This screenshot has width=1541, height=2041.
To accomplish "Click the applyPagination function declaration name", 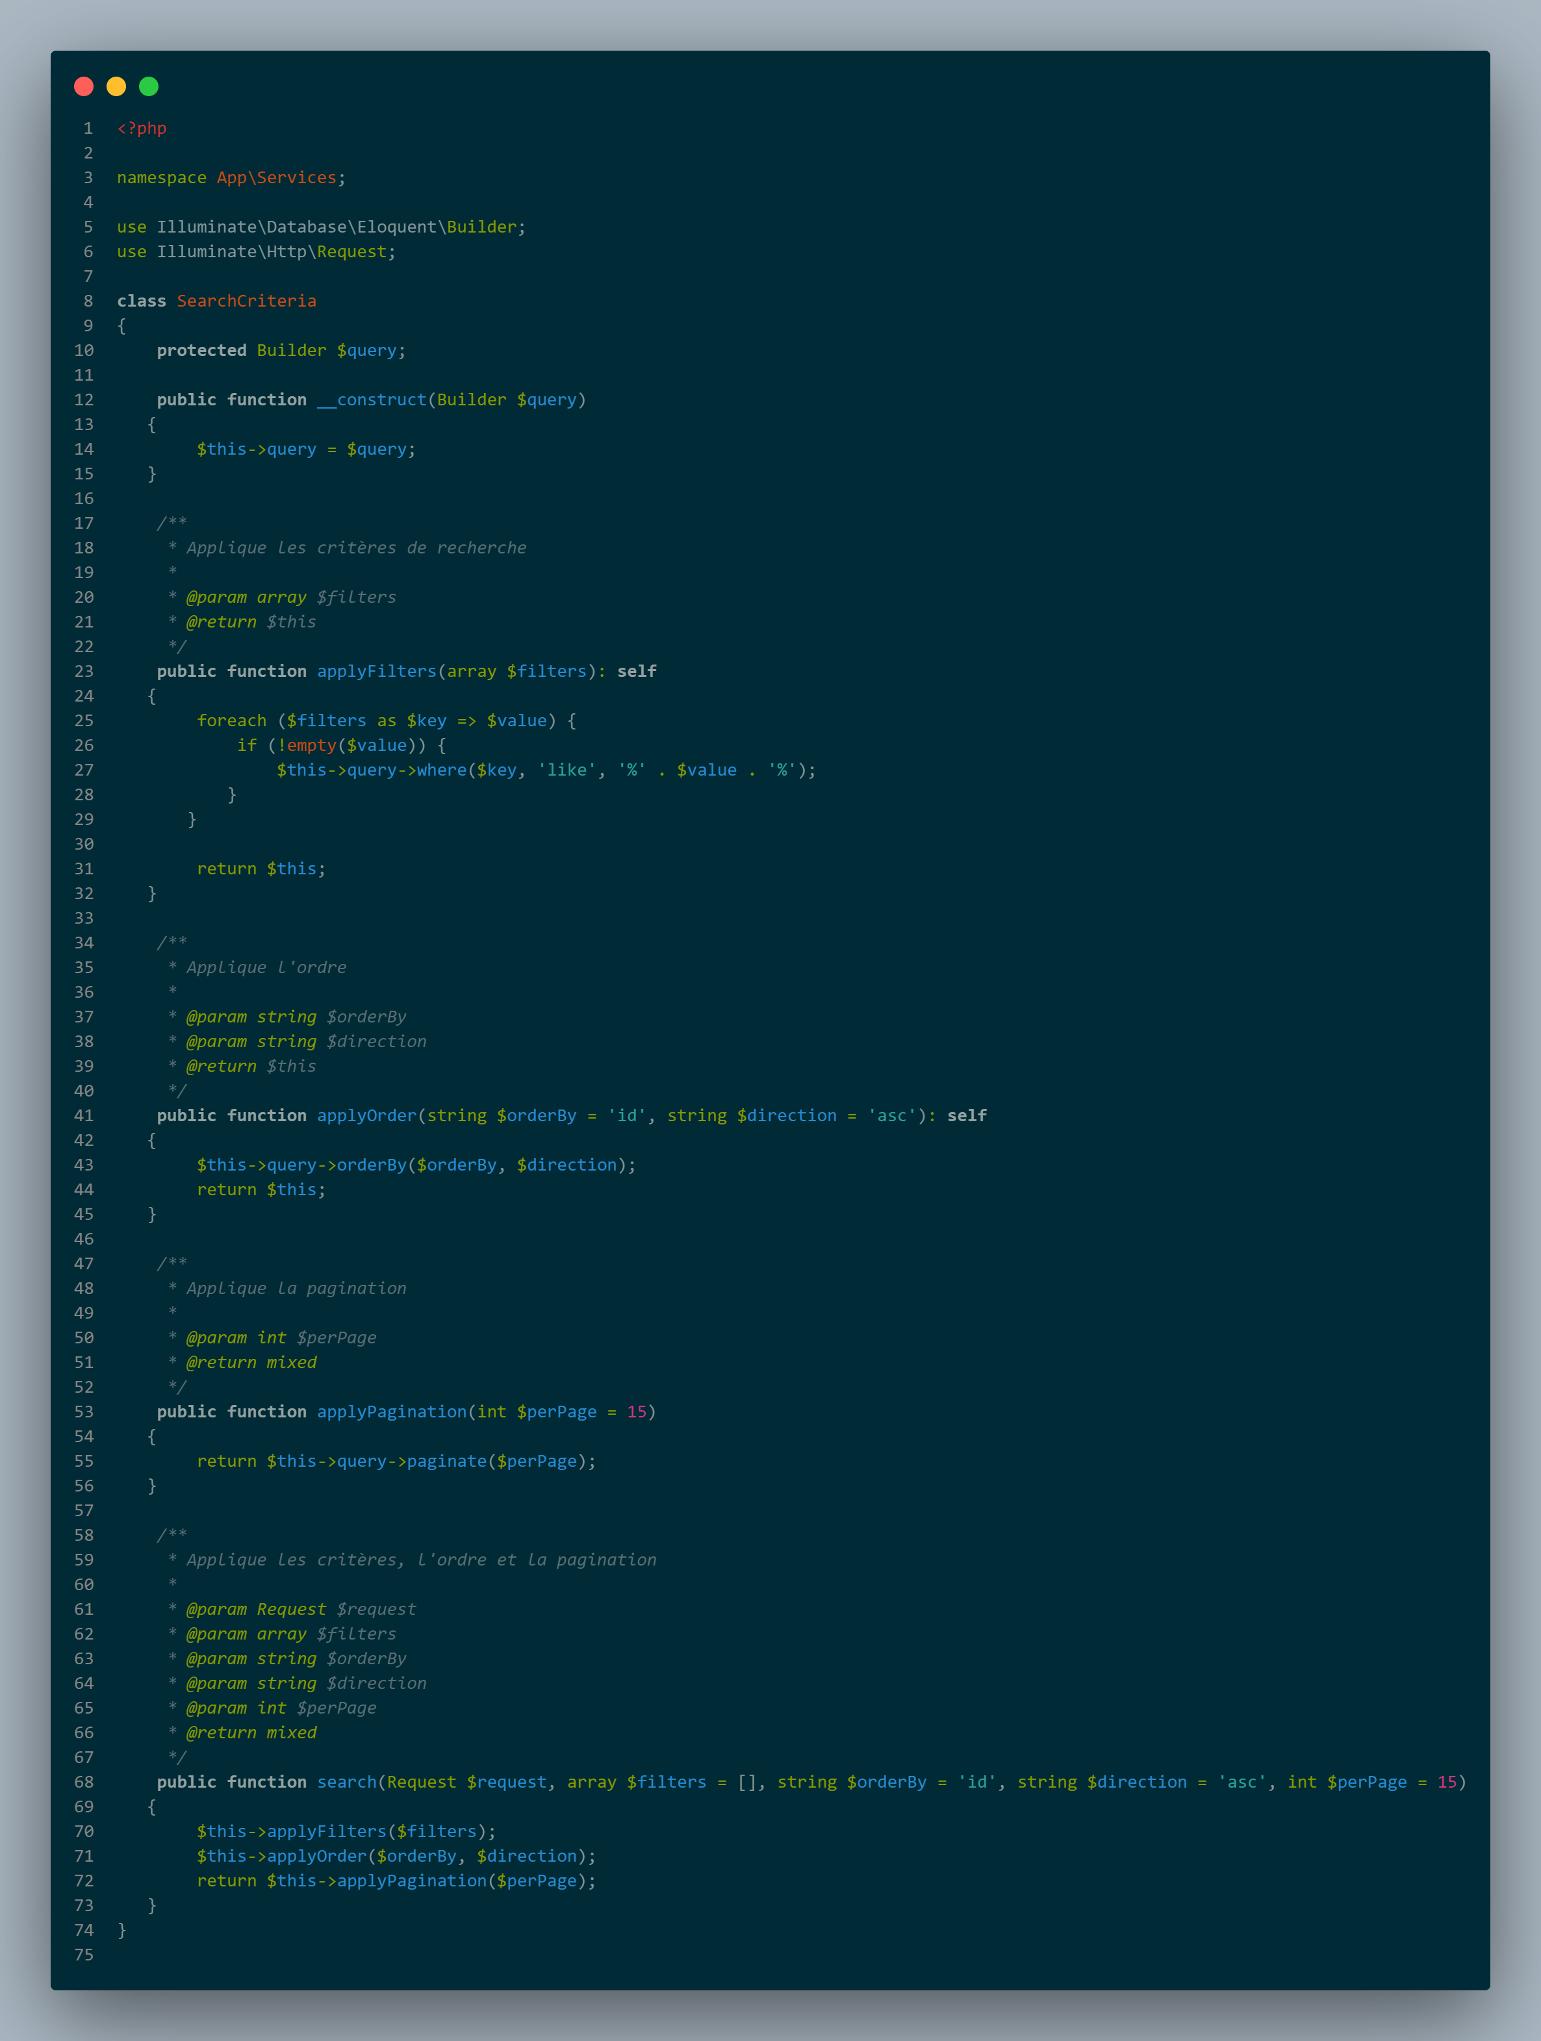I will tap(391, 1412).
